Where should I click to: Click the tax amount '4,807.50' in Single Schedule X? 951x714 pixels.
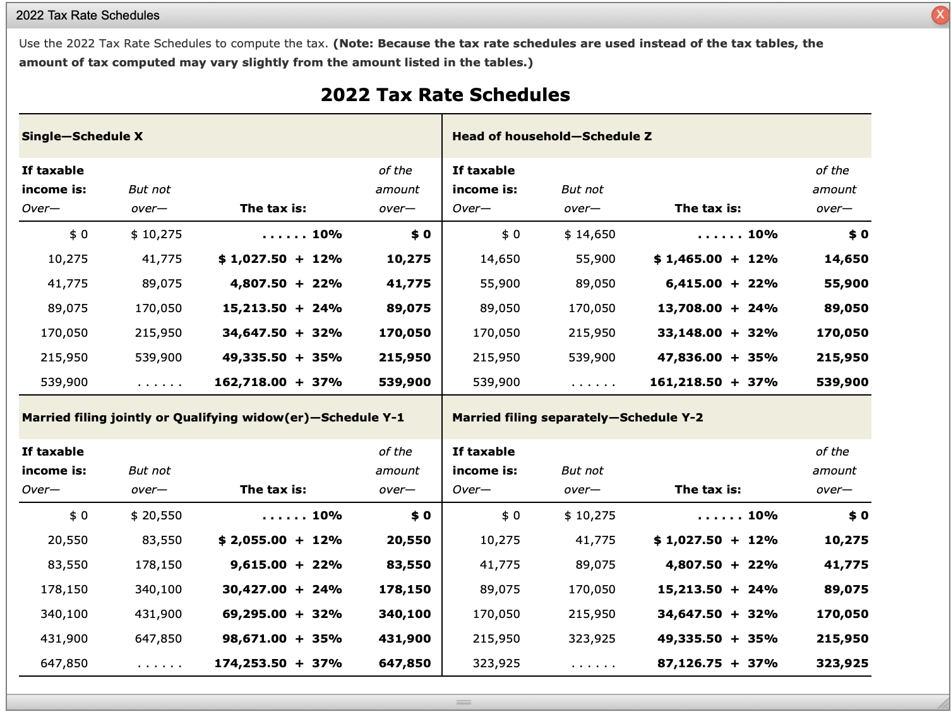(x=258, y=284)
